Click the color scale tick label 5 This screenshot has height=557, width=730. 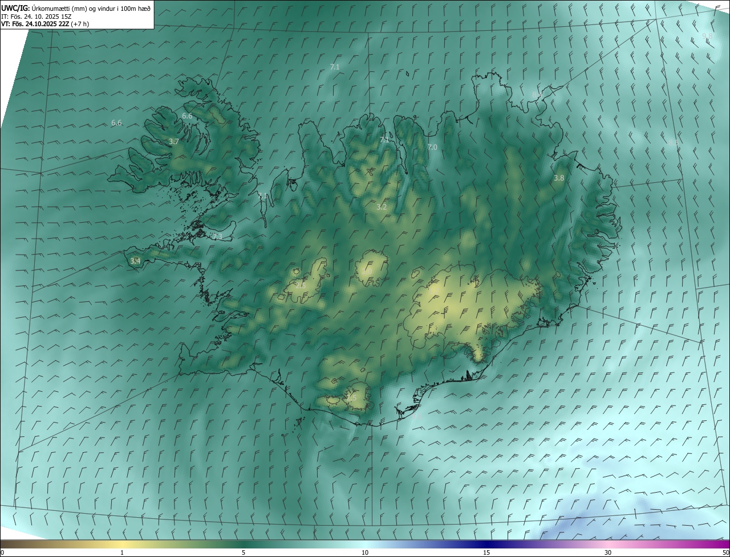244,552
